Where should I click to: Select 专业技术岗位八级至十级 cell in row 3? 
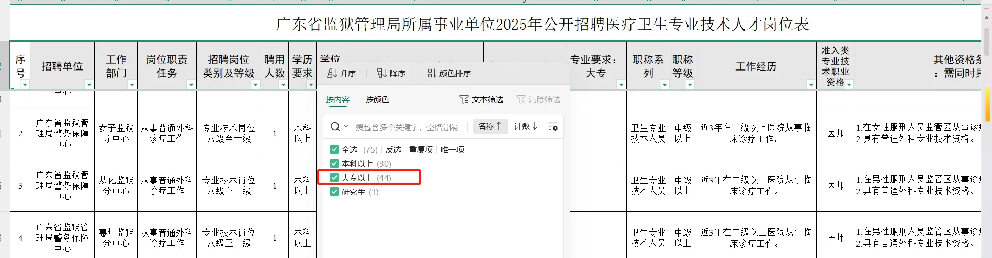(x=229, y=185)
